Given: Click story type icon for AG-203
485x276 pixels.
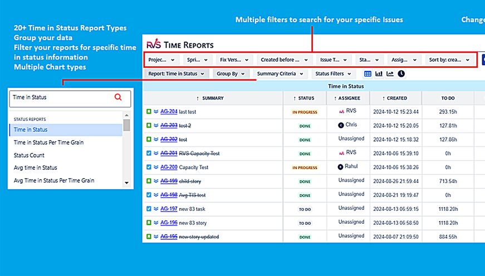Looking at the screenshot, I should coord(149,126).
